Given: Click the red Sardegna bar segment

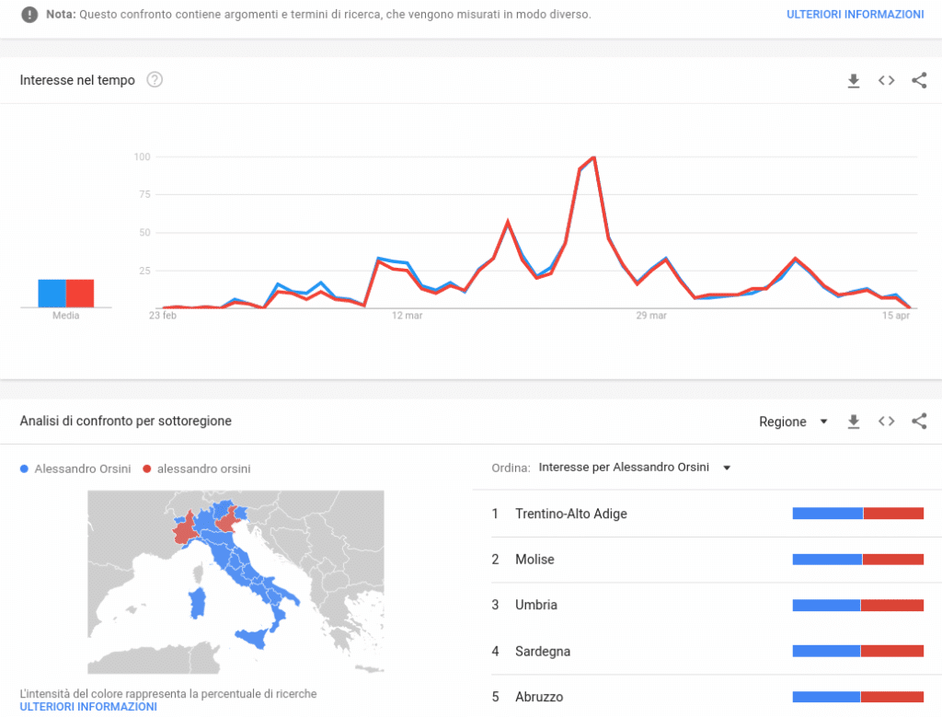Looking at the screenshot, I should [x=891, y=652].
